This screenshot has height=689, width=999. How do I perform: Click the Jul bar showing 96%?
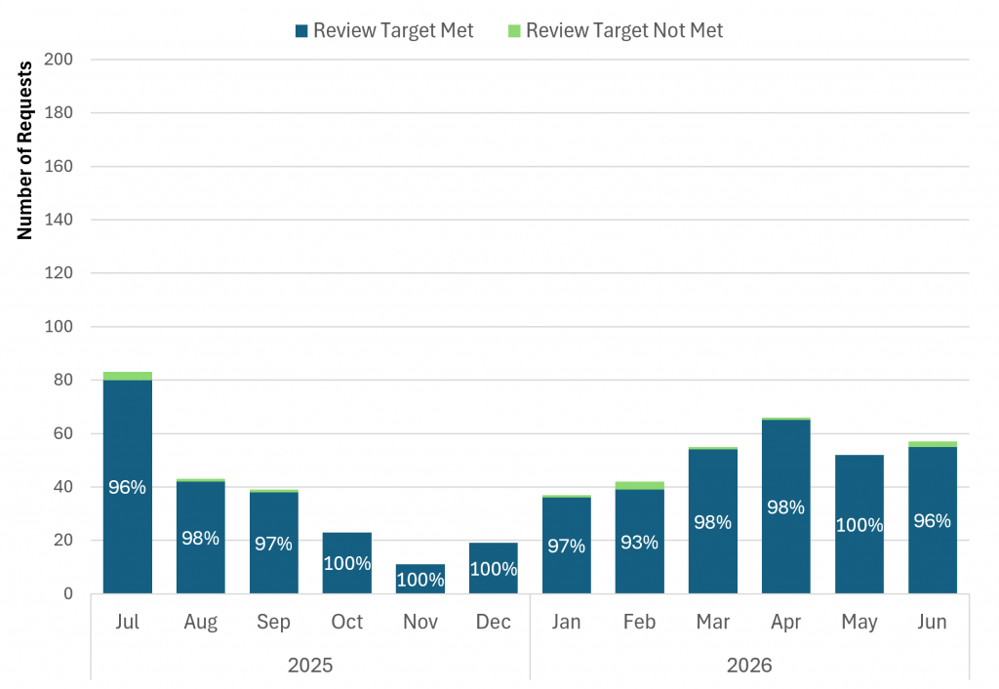(x=128, y=487)
